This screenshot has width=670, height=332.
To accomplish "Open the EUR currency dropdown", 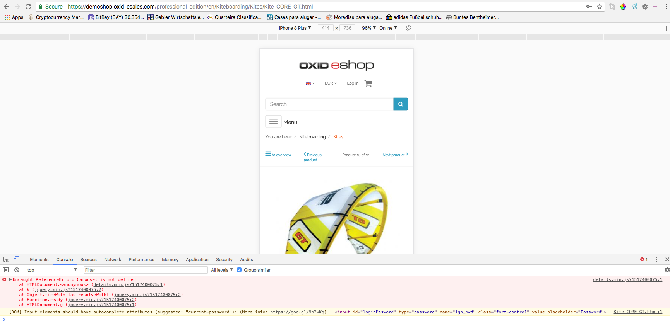I will point(331,83).
